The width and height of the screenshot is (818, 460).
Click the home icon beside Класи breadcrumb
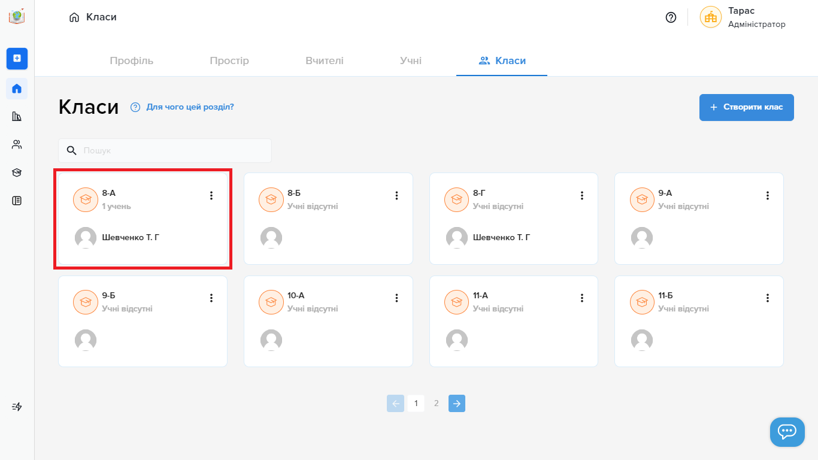(74, 17)
